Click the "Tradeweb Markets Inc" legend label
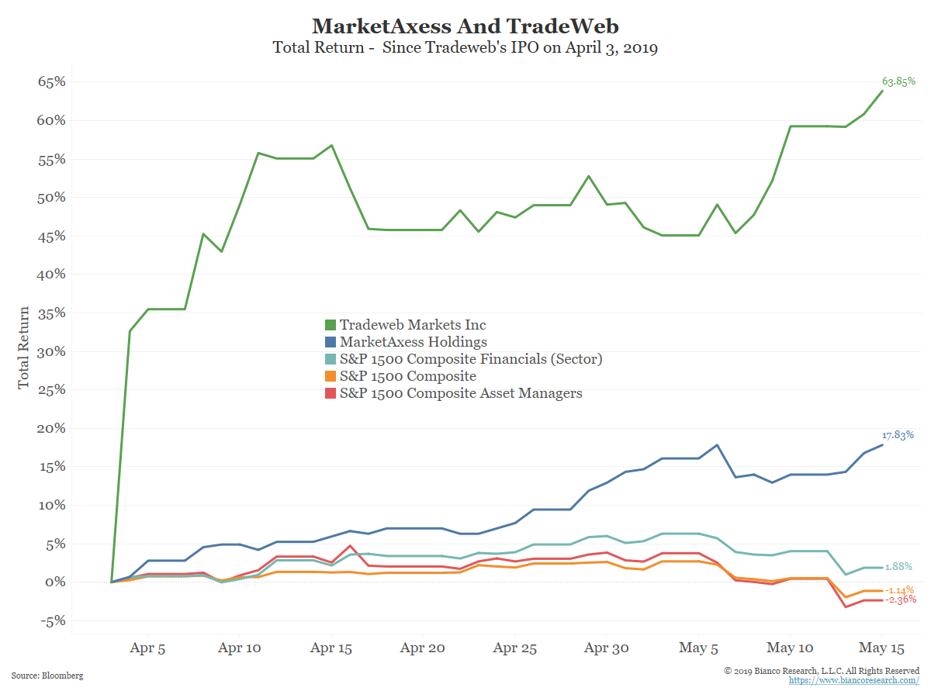 pos(413,325)
